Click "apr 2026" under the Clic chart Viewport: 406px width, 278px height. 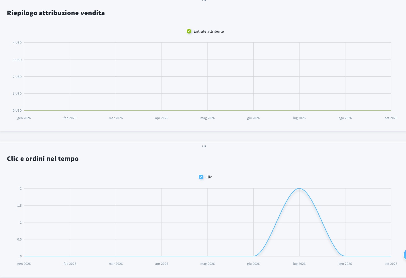click(162, 264)
